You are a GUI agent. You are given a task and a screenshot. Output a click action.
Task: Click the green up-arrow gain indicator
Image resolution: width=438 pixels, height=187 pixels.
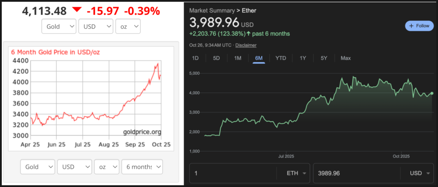coord(249,34)
